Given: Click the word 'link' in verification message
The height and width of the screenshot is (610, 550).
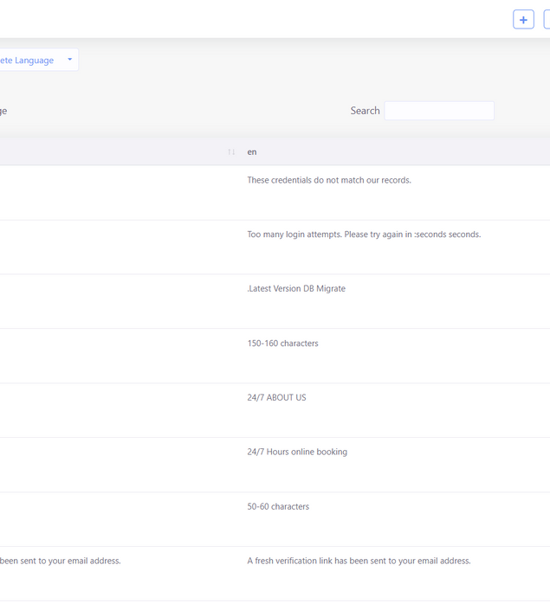Looking at the screenshot, I should click(326, 561).
